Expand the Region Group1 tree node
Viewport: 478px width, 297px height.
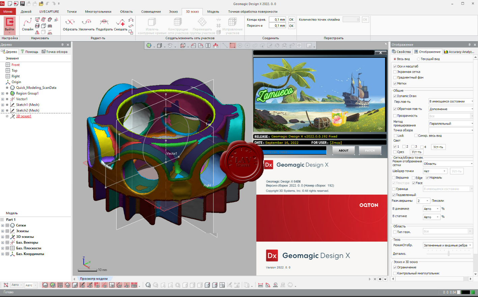3,93
